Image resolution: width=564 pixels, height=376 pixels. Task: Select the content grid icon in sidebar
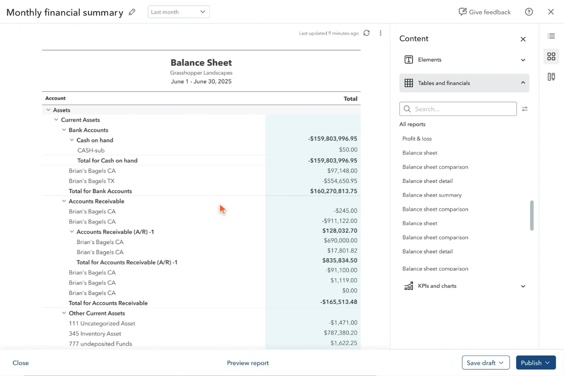pos(551,56)
